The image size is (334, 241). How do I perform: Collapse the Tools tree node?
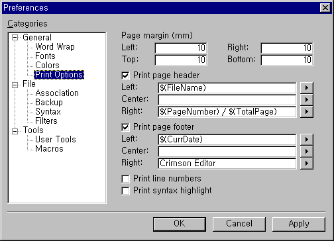click(15, 131)
